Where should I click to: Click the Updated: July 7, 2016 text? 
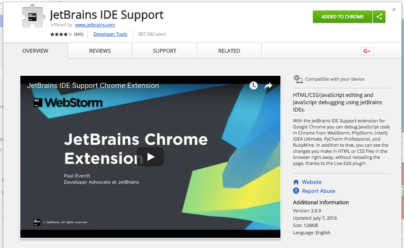315,218
